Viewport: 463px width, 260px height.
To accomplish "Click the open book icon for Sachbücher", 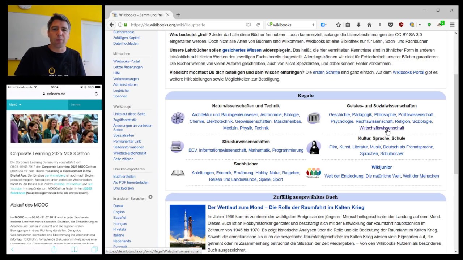I will (x=178, y=173).
